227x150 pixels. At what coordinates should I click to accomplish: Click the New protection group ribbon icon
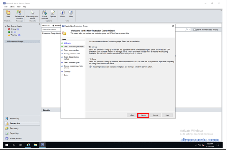(8, 13)
